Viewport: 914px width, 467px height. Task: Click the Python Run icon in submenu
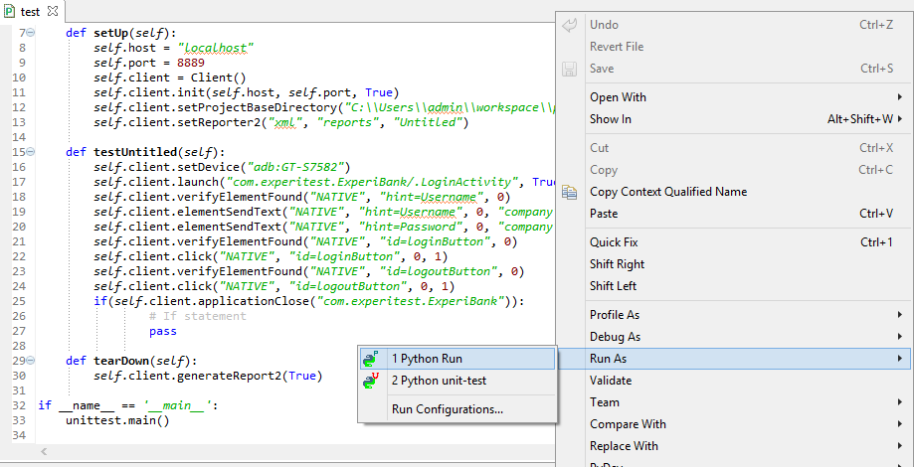click(x=371, y=359)
